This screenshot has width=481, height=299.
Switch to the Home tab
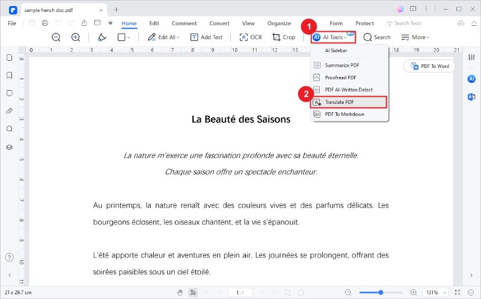coord(129,23)
